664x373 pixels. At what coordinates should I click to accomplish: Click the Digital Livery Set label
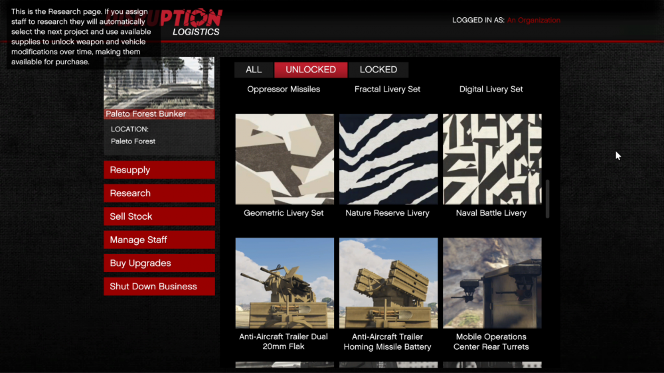coord(491,90)
